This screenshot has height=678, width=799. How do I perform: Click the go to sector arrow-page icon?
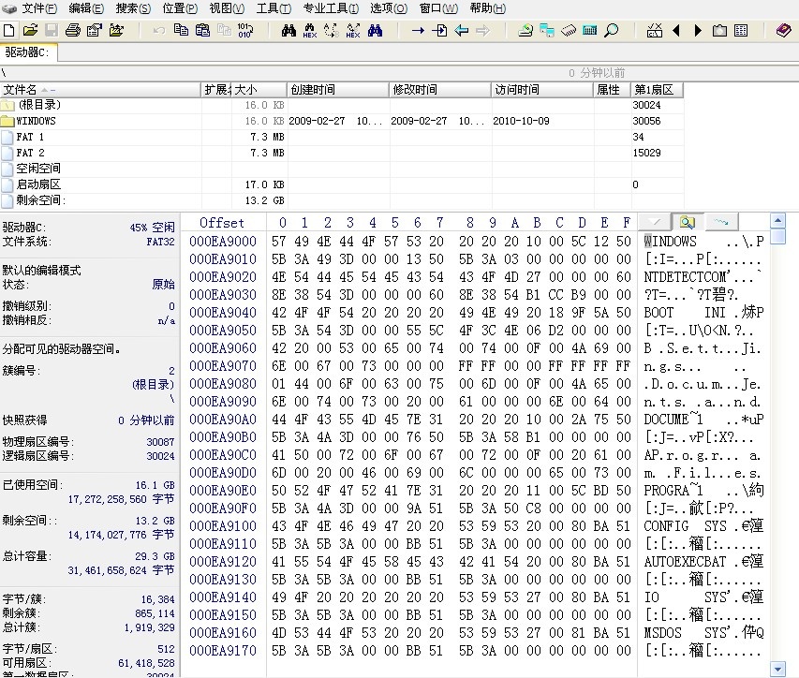pos(439,31)
